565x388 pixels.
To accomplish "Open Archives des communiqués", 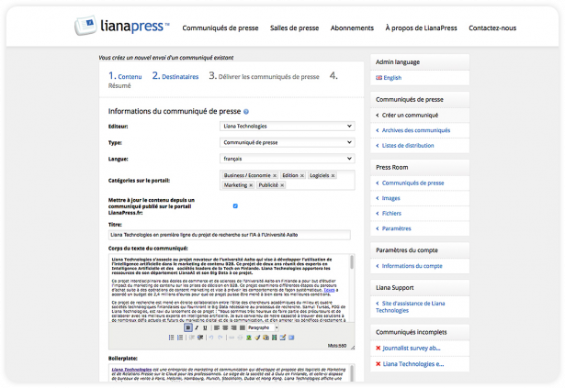I will click(416, 130).
